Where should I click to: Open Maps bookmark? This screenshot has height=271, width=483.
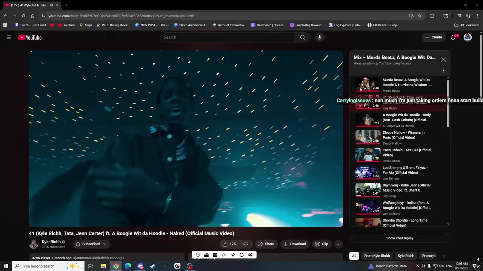86,25
